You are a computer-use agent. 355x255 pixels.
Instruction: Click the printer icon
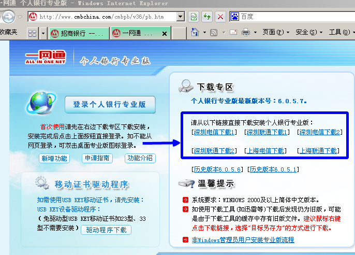click(246, 33)
